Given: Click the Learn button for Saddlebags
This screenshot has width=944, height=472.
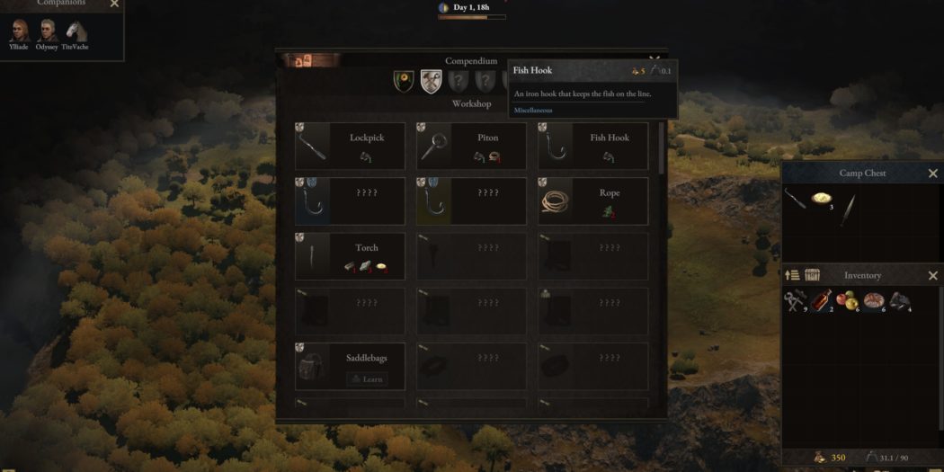Looking at the screenshot, I should (367, 379).
